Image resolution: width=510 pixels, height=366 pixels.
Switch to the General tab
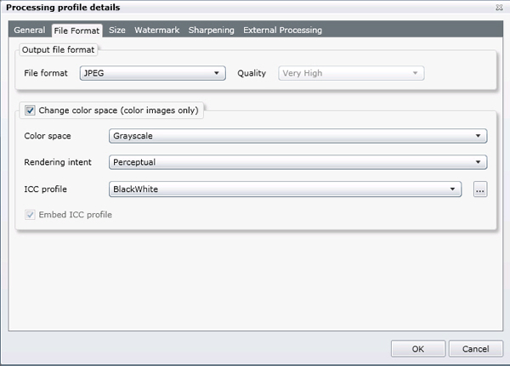[x=30, y=31]
